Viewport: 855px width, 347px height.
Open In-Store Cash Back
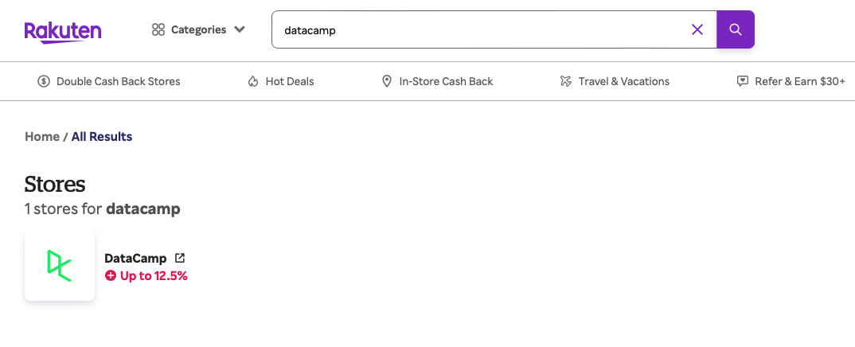446,81
